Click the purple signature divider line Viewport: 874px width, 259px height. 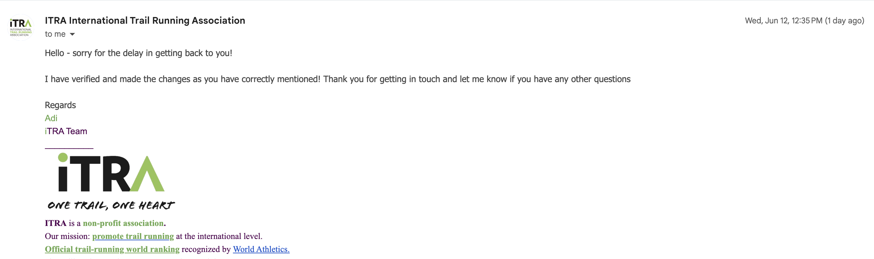point(69,148)
